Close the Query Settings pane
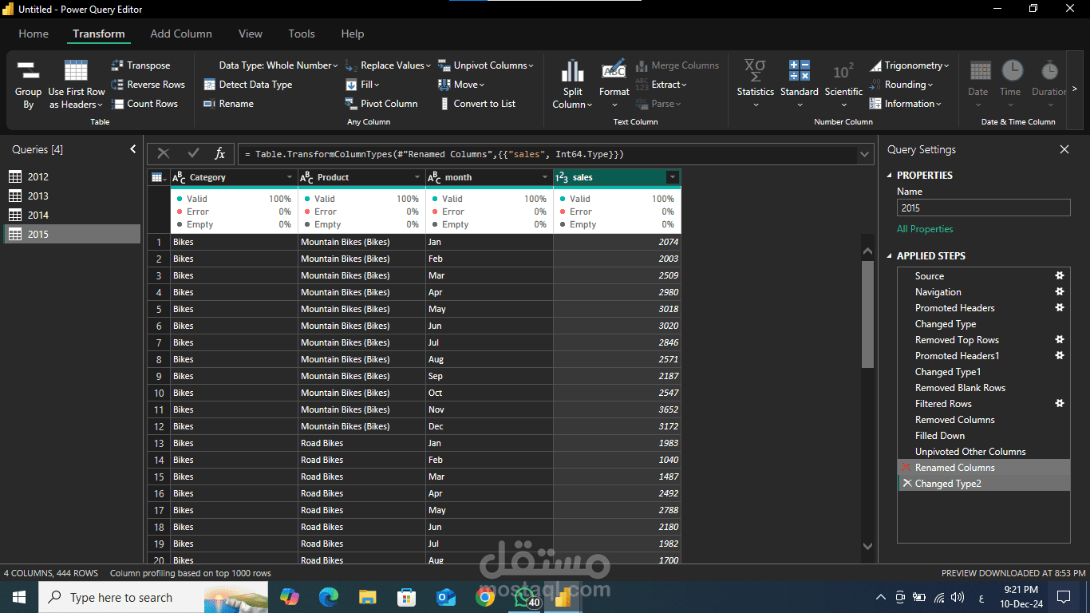Viewport: 1090px width, 613px height. 1064,149
